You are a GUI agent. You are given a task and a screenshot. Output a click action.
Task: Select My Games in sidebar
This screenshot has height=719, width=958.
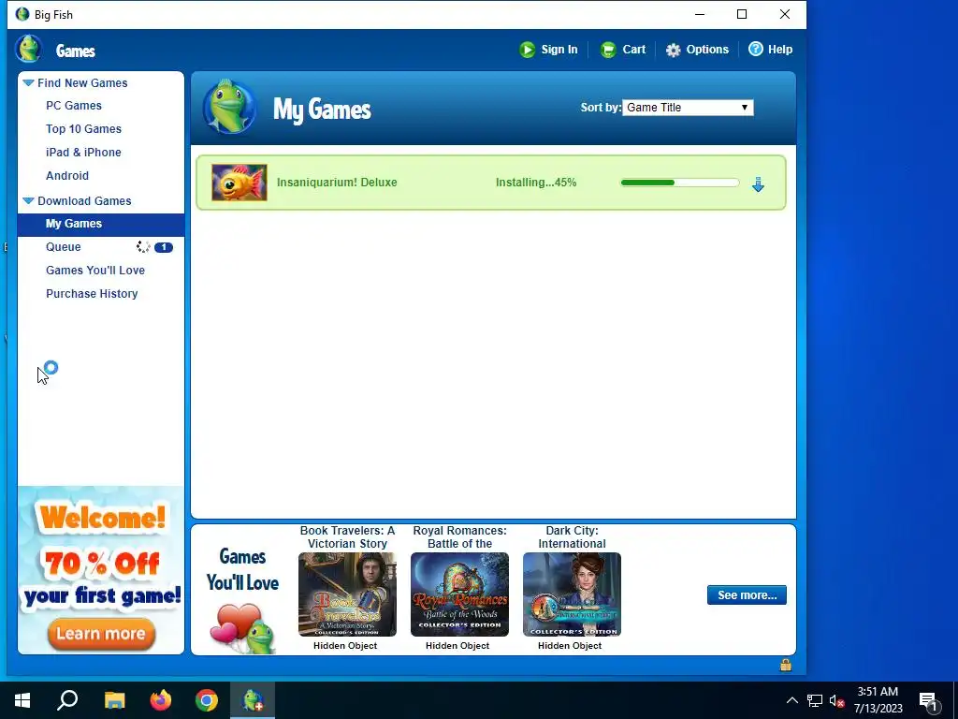101,224
